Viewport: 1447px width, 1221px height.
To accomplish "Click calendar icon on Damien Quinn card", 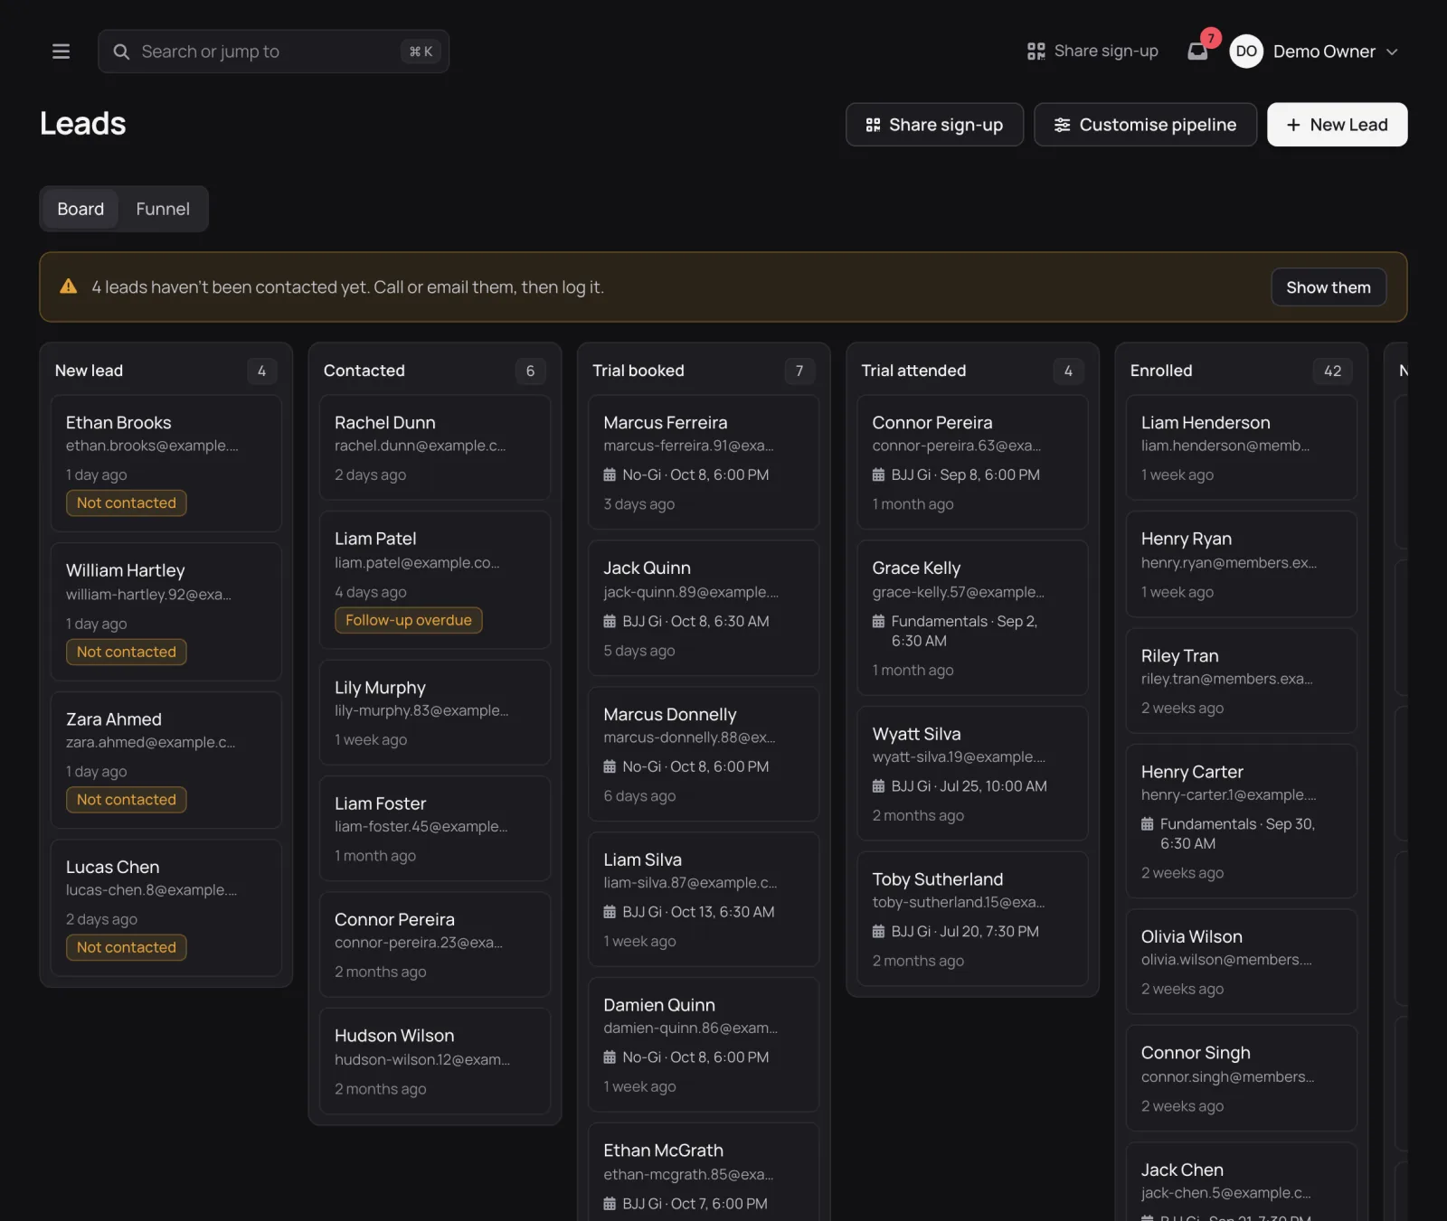I will point(610,1057).
